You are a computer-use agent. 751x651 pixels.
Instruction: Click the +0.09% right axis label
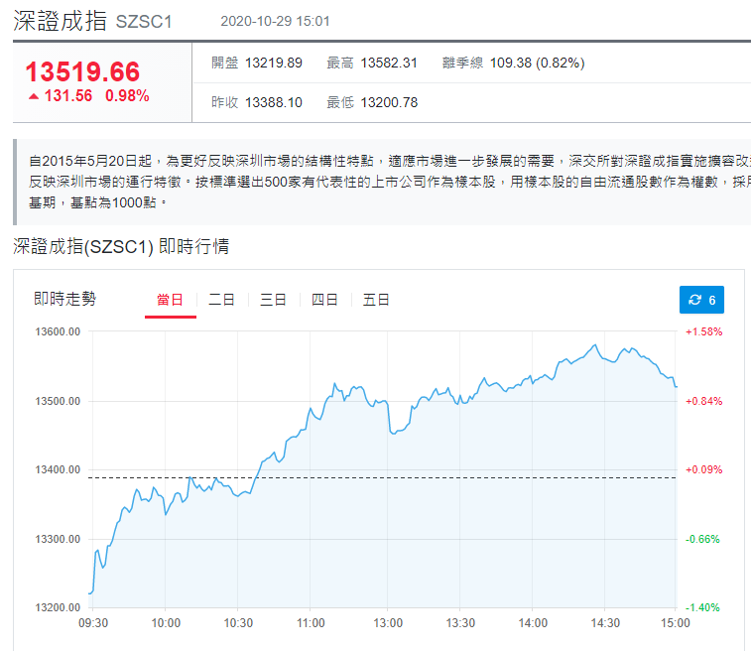click(x=703, y=469)
